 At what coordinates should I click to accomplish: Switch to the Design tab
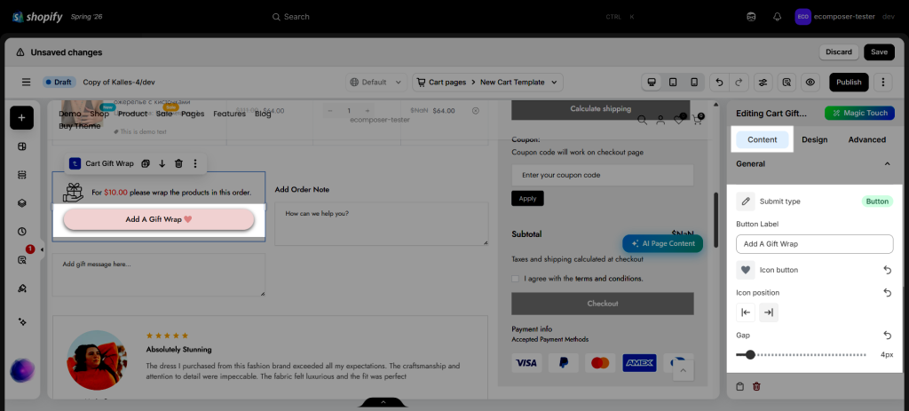coord(815,139)
